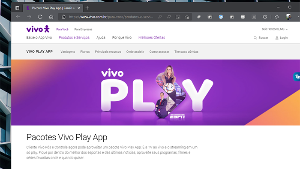300x169 pixels.
Task: Jump to Onde assistir section
Action: (135, 51)
